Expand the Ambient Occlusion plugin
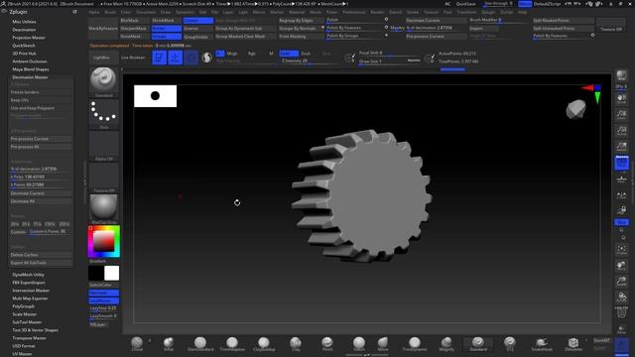The width and height of the screenshot is (635, 357). [x=30, y=61]
